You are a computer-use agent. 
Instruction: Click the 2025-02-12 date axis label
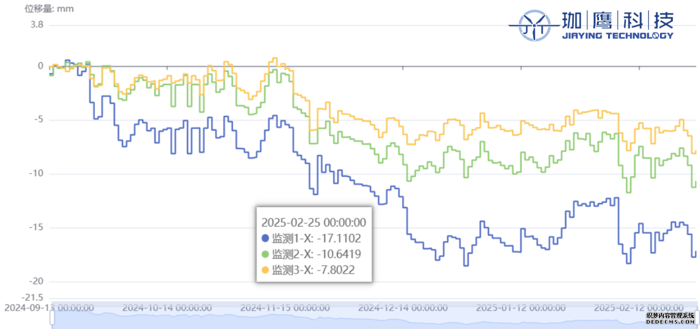[638, 308]
